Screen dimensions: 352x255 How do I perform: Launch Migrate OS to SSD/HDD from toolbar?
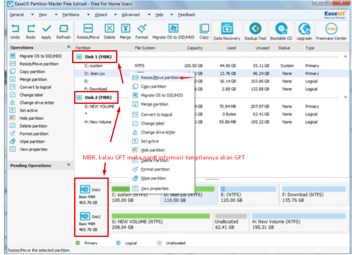point(173,31)
